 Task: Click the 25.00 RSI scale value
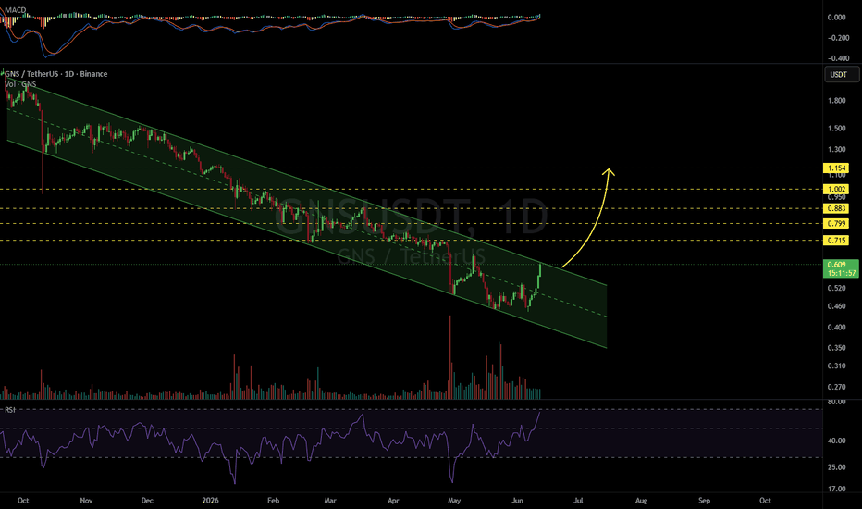click(x=837, y=467)
